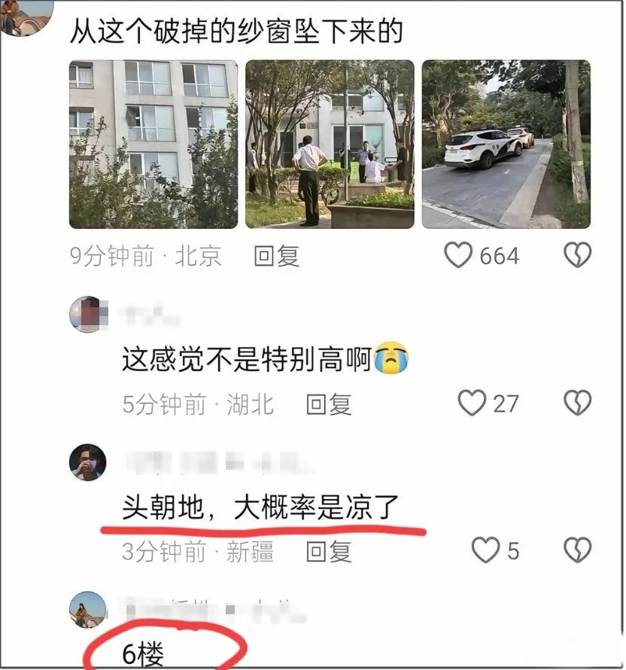This screenshot has width=626, height=670.
Task: Tap broken heart on Hubei comment
Action: point(577,403)
